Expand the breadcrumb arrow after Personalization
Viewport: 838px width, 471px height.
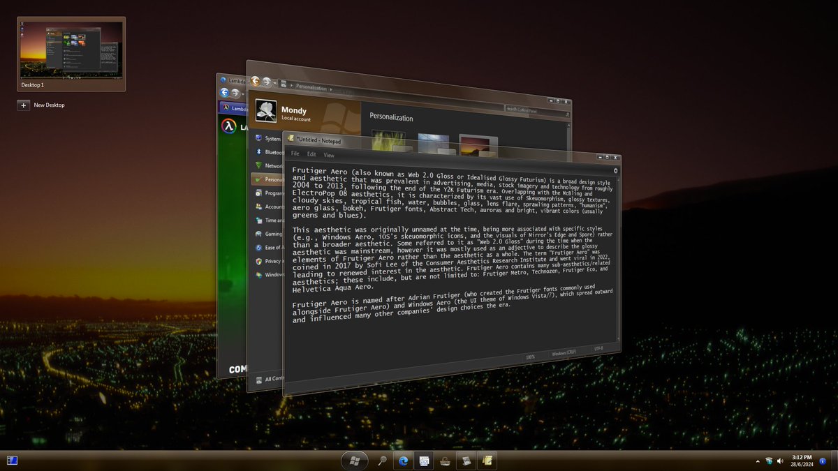[x=332, y=89]
